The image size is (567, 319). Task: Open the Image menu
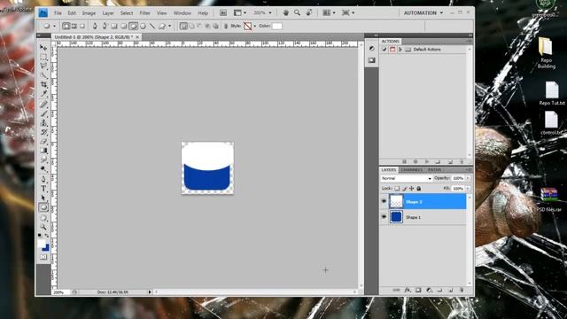[89, 13]
